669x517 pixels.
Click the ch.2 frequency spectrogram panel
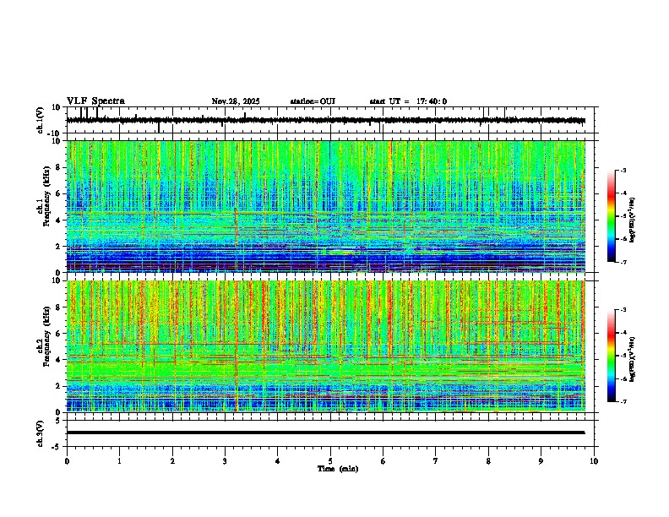click(325, 346)
